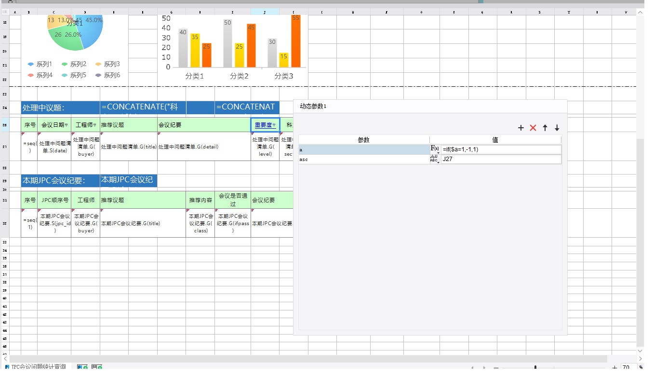Delete parameter using the red X icon
Image resolution: width=667 pixels, height=376 pixels.
[533, 128]
